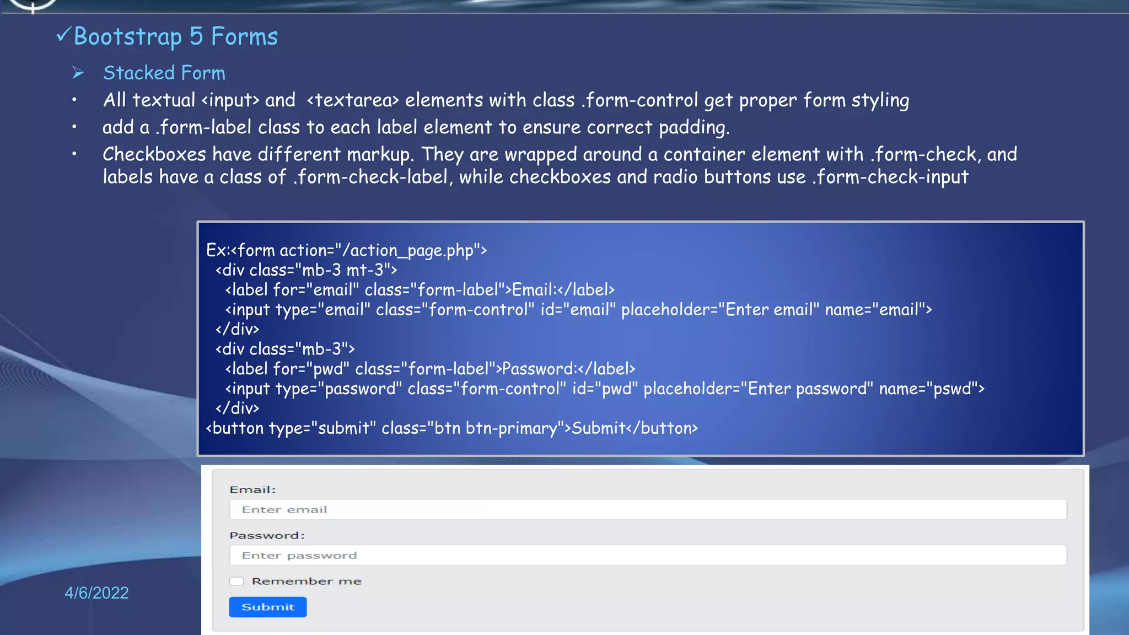Click the checkmark before Bootstrap 5 Forms

click(x=63, y=34)
